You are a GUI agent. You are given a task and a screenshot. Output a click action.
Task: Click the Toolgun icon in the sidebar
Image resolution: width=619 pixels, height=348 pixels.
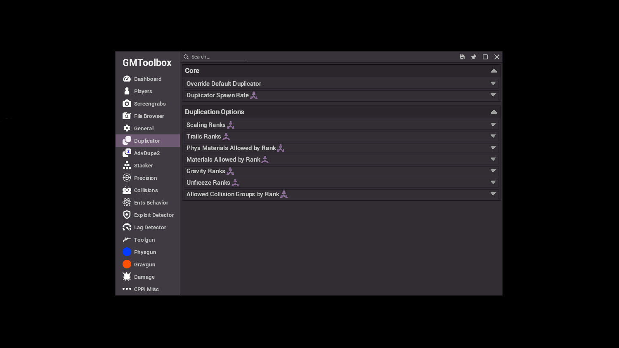(127, 240)
